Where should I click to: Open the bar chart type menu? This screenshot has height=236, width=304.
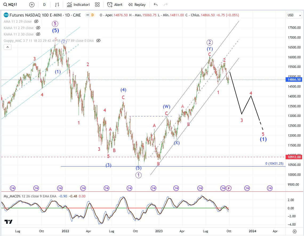click(57, 5)
